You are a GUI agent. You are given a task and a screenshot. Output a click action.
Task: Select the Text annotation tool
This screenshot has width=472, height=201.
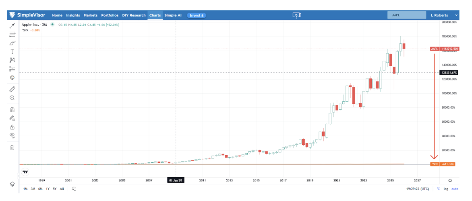click(12, 52)
